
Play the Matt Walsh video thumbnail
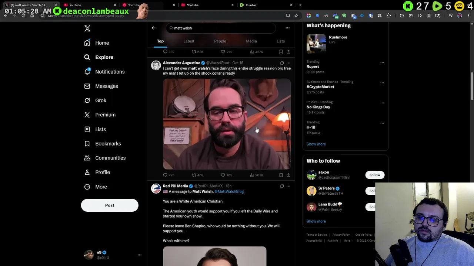tap(227, 124)
